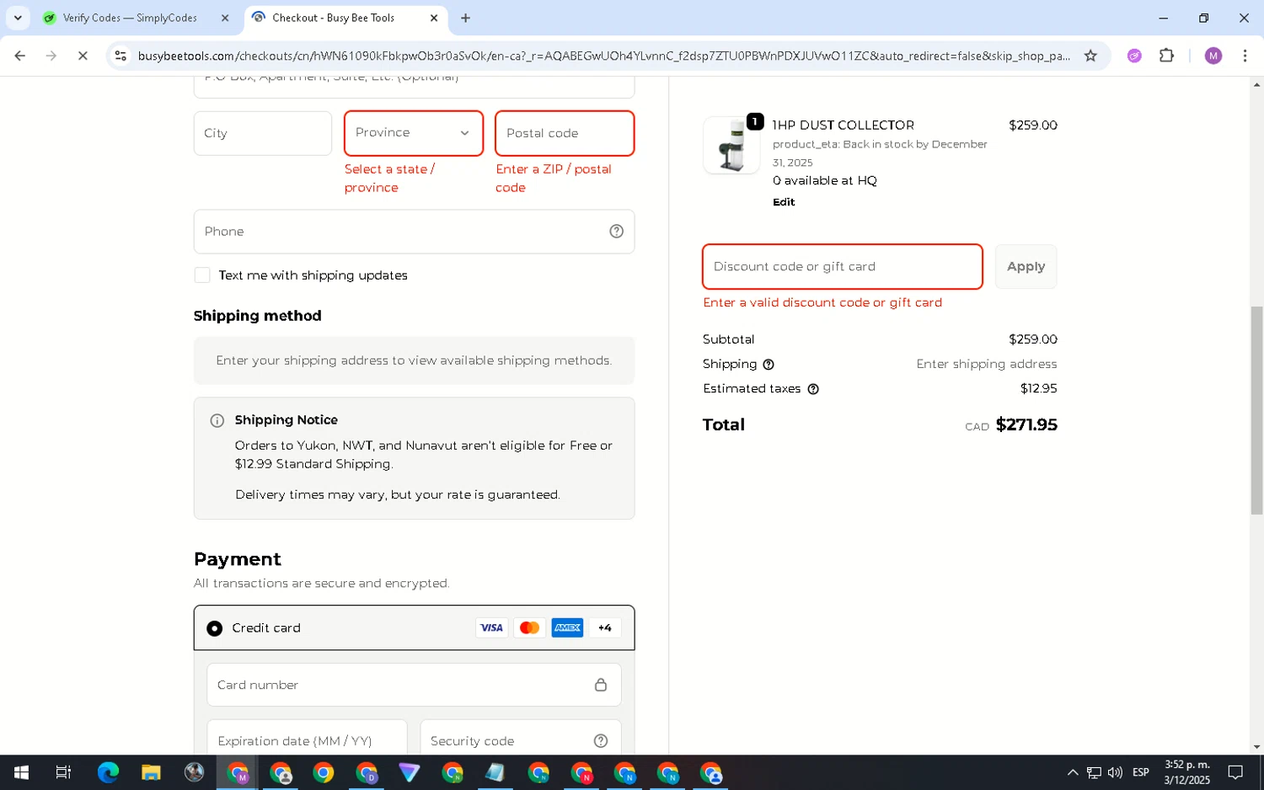Close the Verify Codes tab
Screen dimensions: 1264x790
click(225, 18)
